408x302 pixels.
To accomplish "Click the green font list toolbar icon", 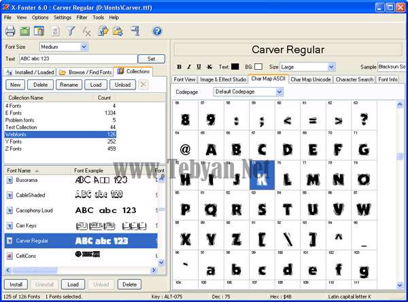I will 25,31.
